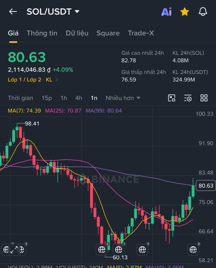The height and width of the screenshot is (268, 216).
Task: Switch to the Giá tab
Action: click(13, 33)
